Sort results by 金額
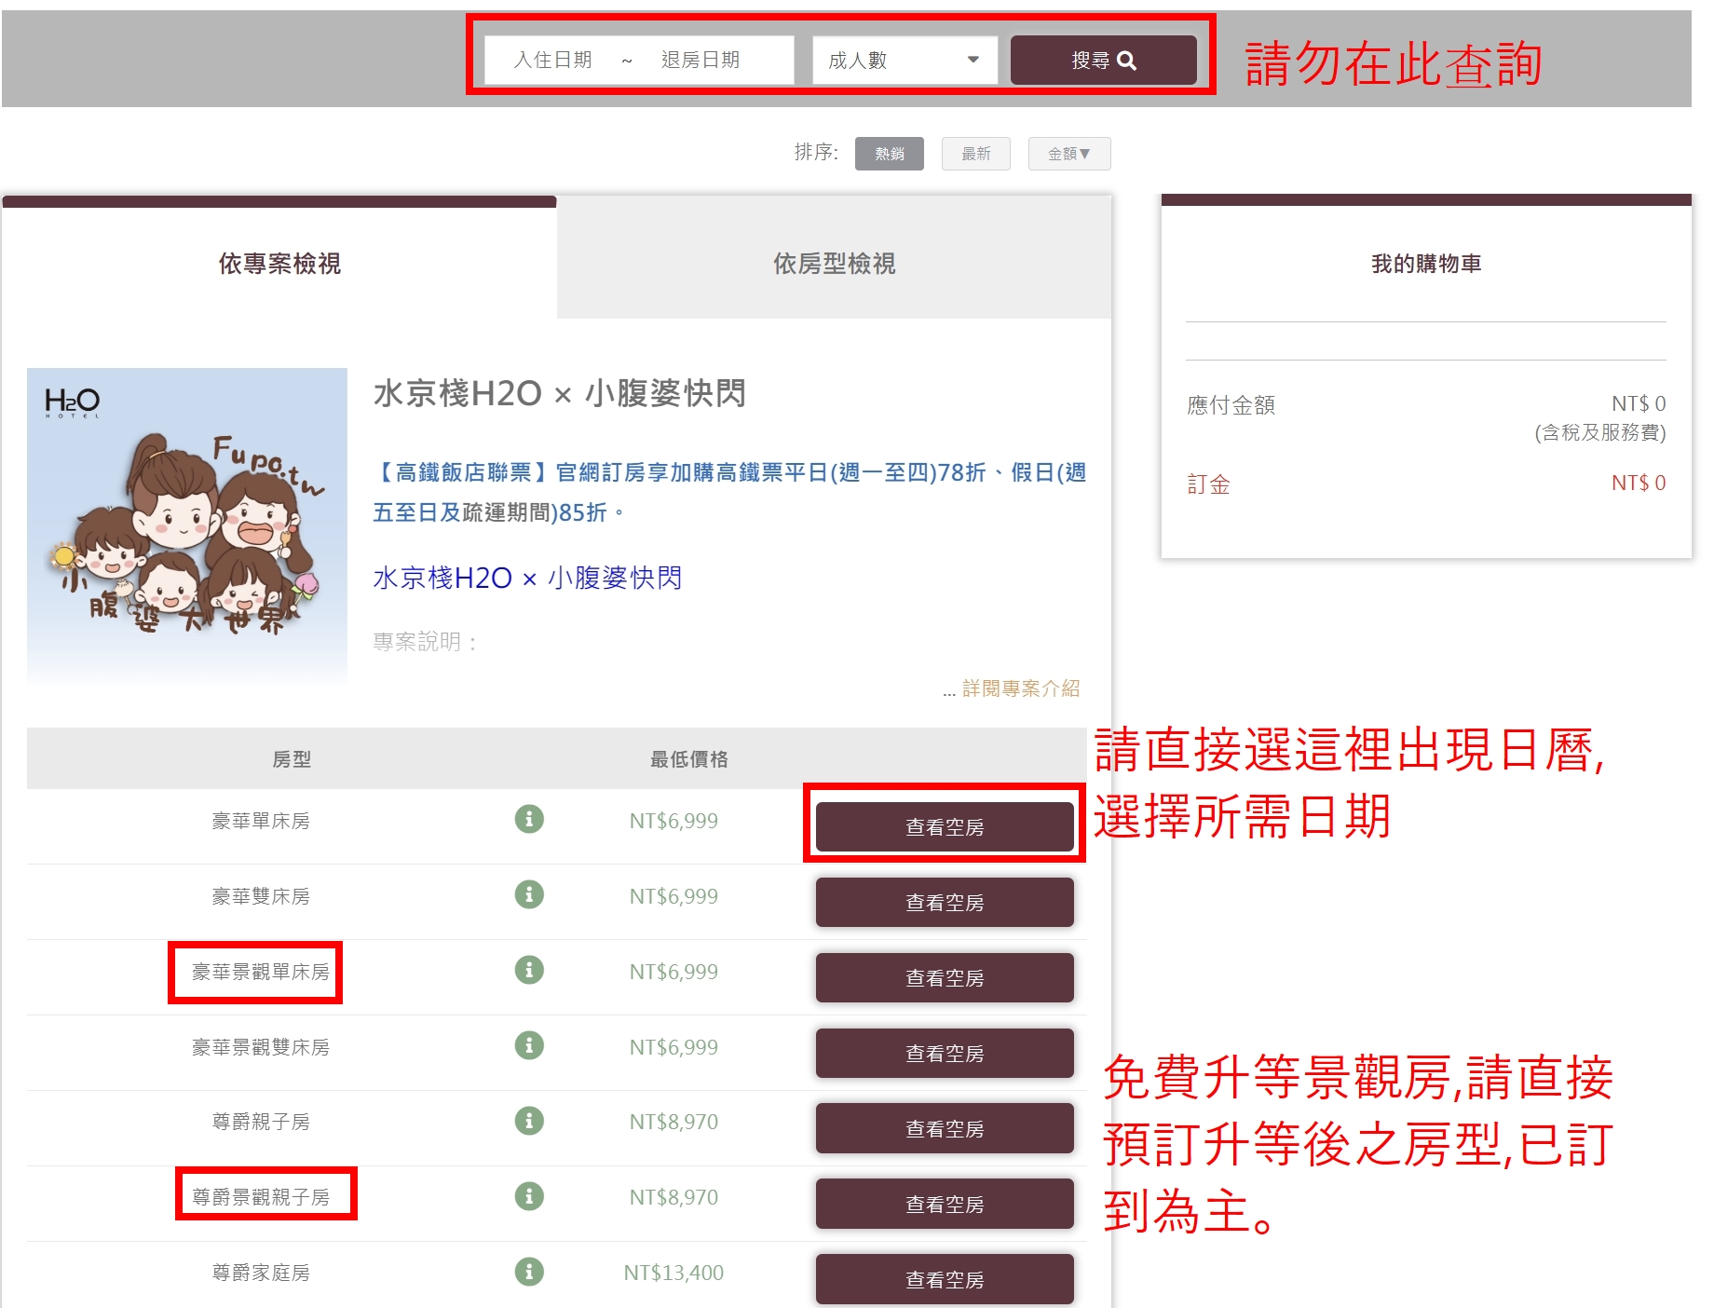Image resolution: width=1714 pixels, height=1308 pixels. [1068, 154]
